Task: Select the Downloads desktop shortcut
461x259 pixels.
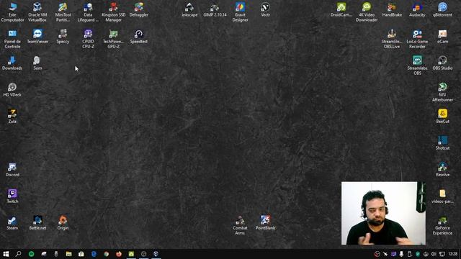Action: click(12, 63)
